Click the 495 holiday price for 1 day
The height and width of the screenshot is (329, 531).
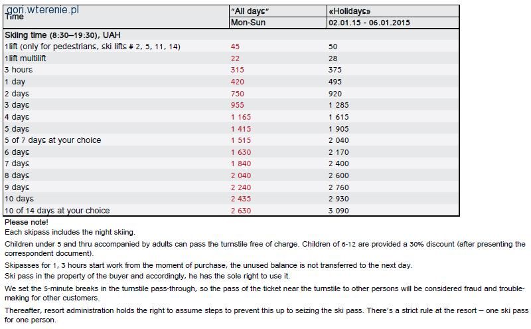tap(335, 82)
